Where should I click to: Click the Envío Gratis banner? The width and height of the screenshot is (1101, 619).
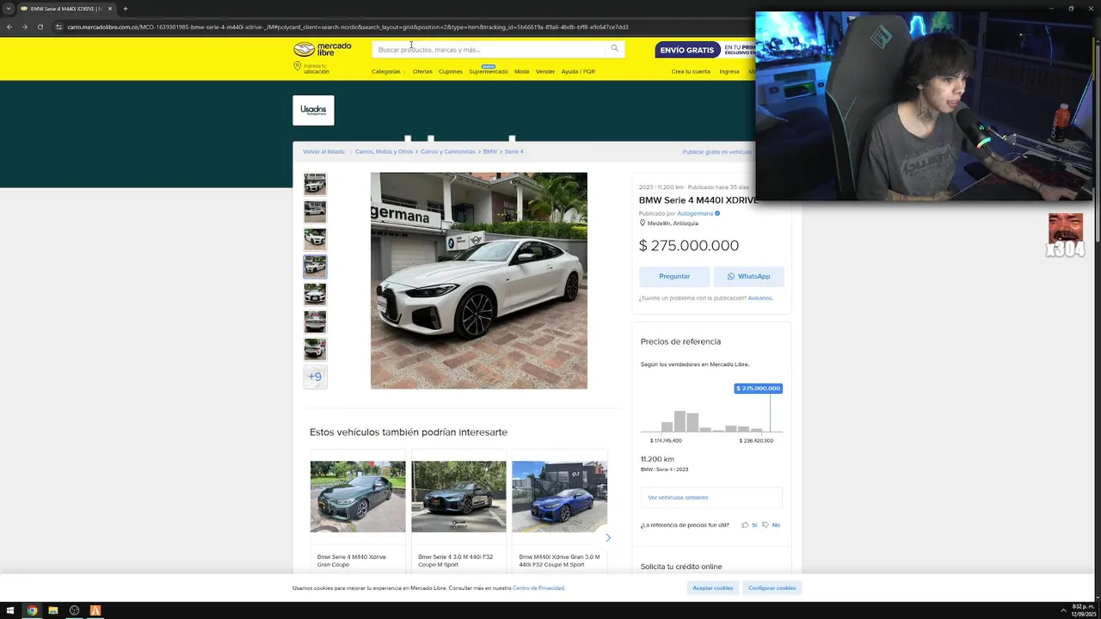(x=705, y=50)
